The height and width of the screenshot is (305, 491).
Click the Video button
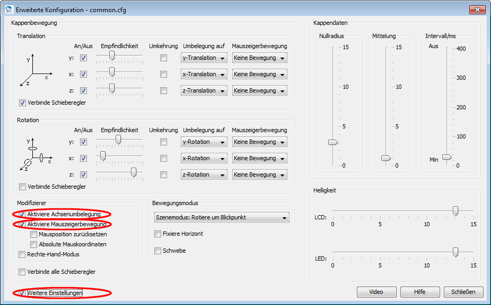click(376, 292)
